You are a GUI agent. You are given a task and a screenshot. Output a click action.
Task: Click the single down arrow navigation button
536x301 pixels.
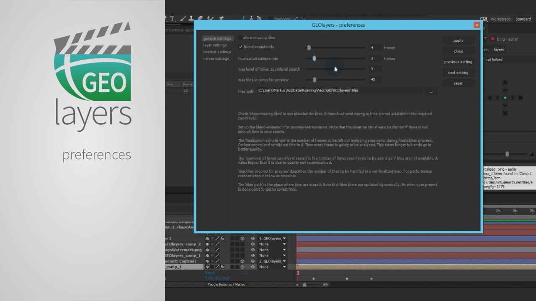pos(505,105)
